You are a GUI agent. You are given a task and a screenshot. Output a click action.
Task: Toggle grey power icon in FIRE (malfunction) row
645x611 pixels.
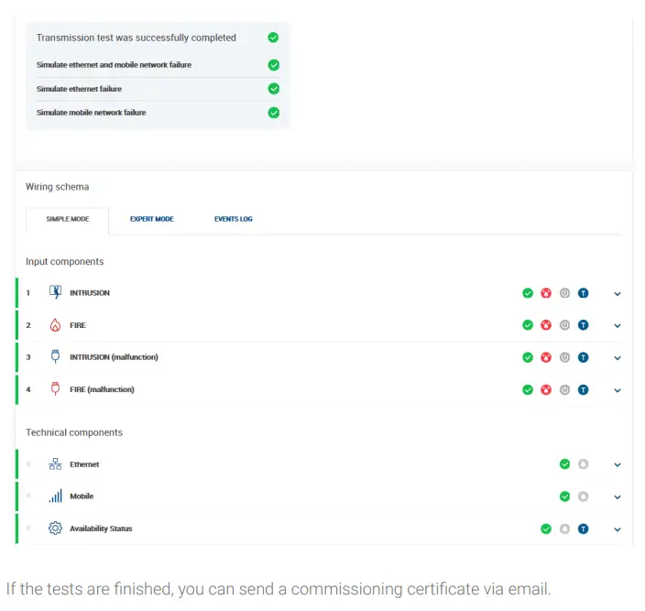tap(564, 389)
